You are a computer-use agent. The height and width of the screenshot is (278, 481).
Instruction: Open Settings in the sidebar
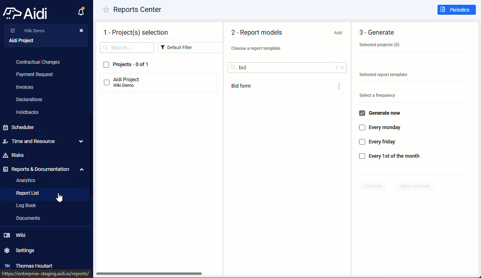coord(25,251)
